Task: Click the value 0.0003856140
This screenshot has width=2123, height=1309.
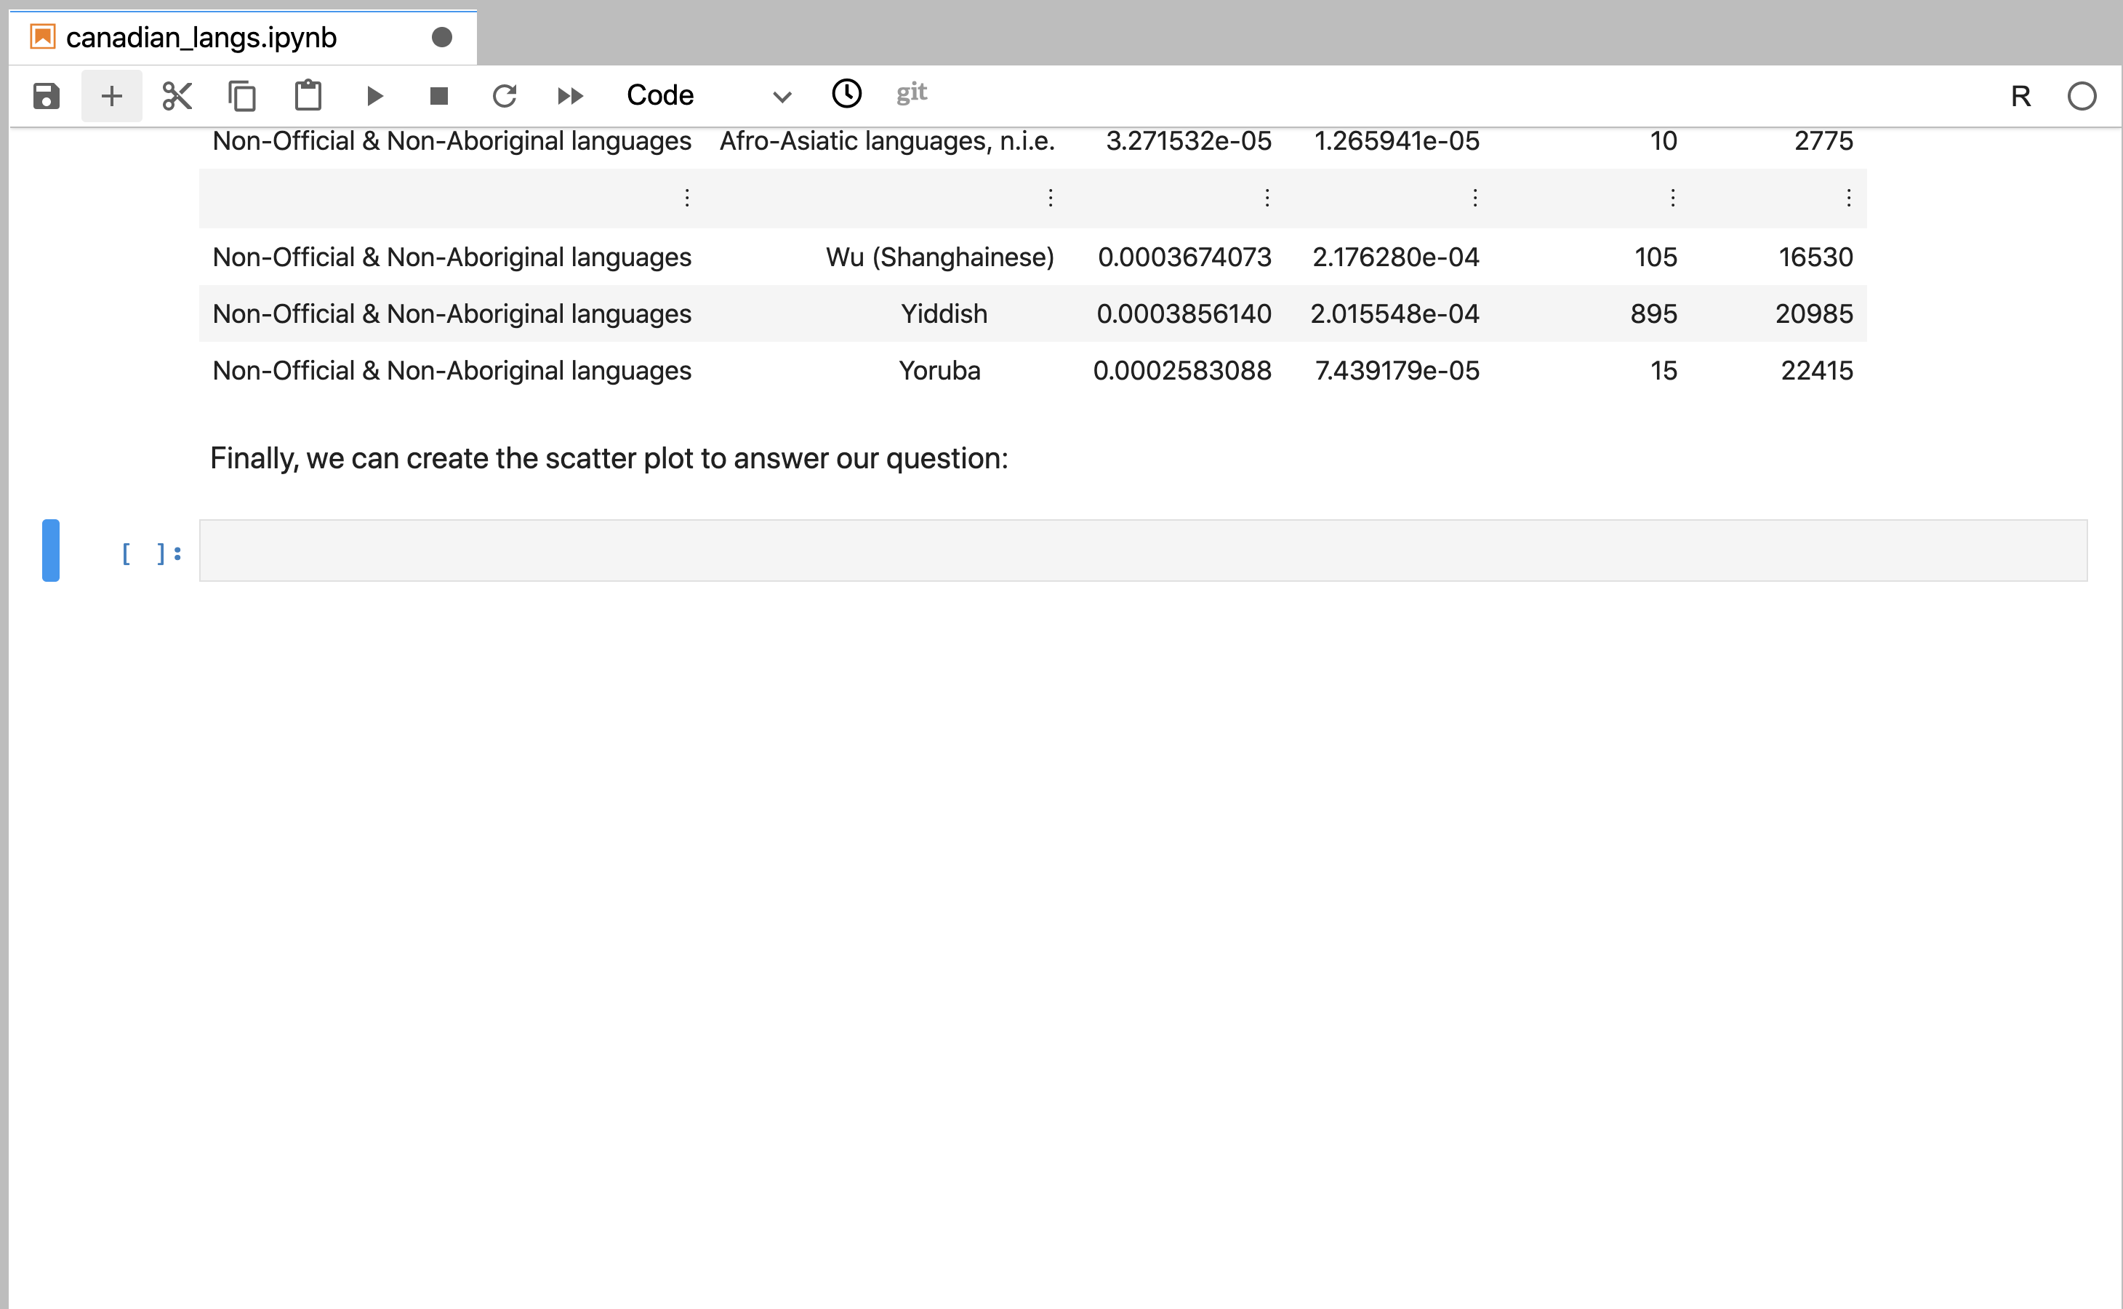Action: tap(1183, 313)
